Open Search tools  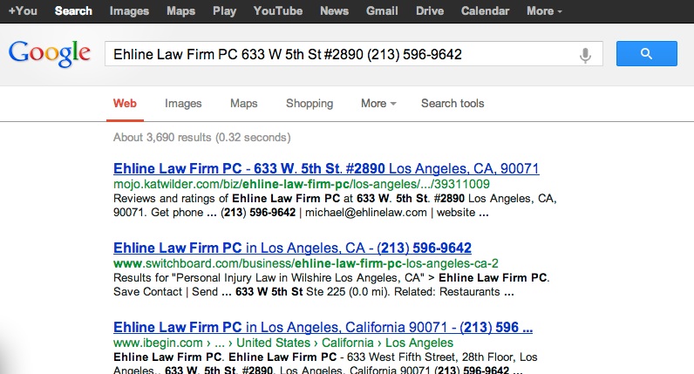(x=452, y=104)
